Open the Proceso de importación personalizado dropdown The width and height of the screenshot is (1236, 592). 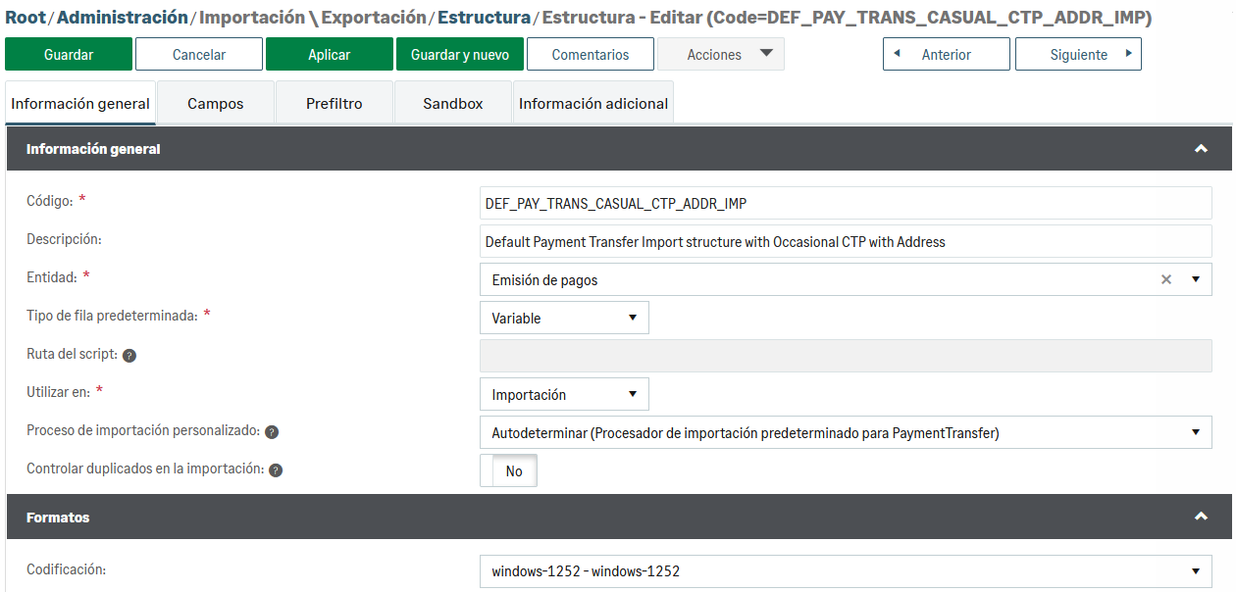845,432
